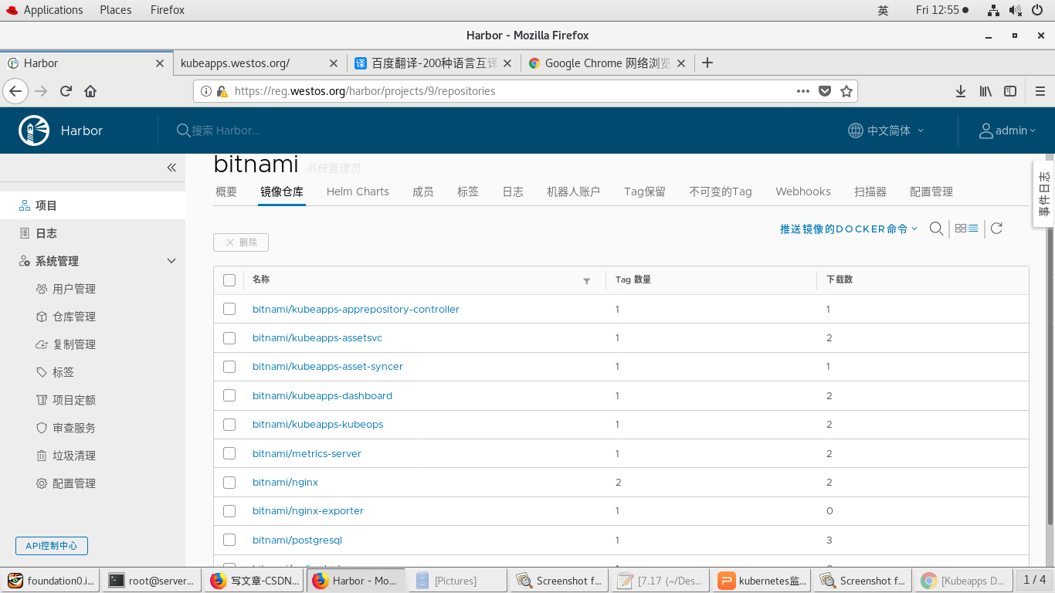This screenshot has height=593, width=1055.
Task: Open Firefox library icon
Action: pos(985,91)
